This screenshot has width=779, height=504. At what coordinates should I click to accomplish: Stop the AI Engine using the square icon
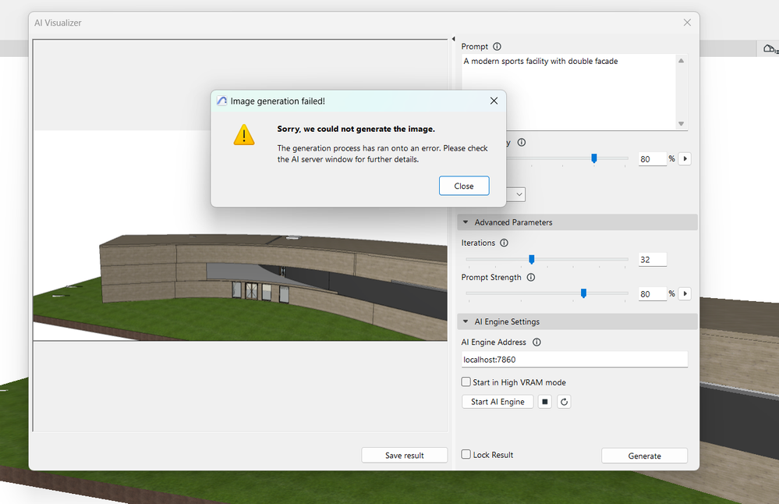544,401
